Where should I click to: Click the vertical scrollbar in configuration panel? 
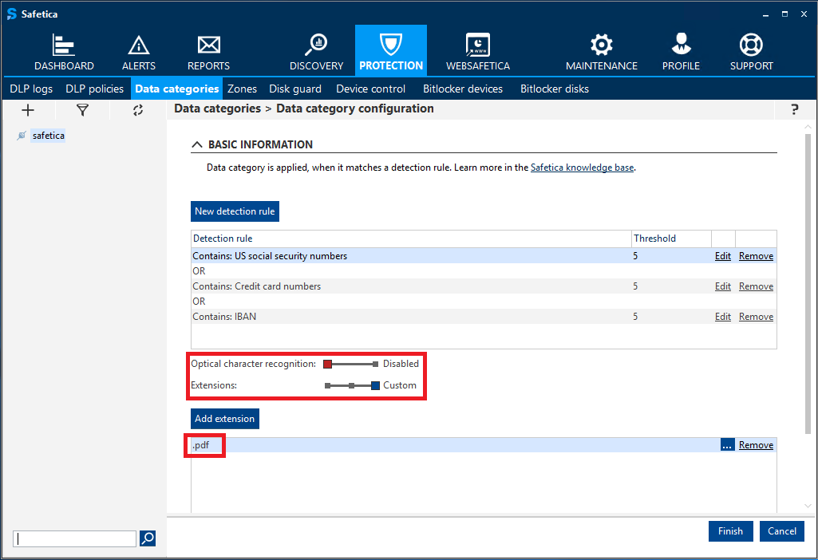(808, 284)
